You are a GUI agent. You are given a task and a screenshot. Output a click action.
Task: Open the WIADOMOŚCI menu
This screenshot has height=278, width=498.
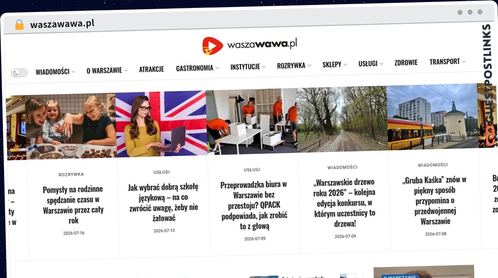52,72
